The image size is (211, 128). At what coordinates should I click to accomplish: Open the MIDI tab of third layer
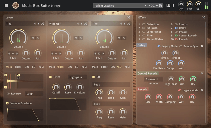point(127,67)
